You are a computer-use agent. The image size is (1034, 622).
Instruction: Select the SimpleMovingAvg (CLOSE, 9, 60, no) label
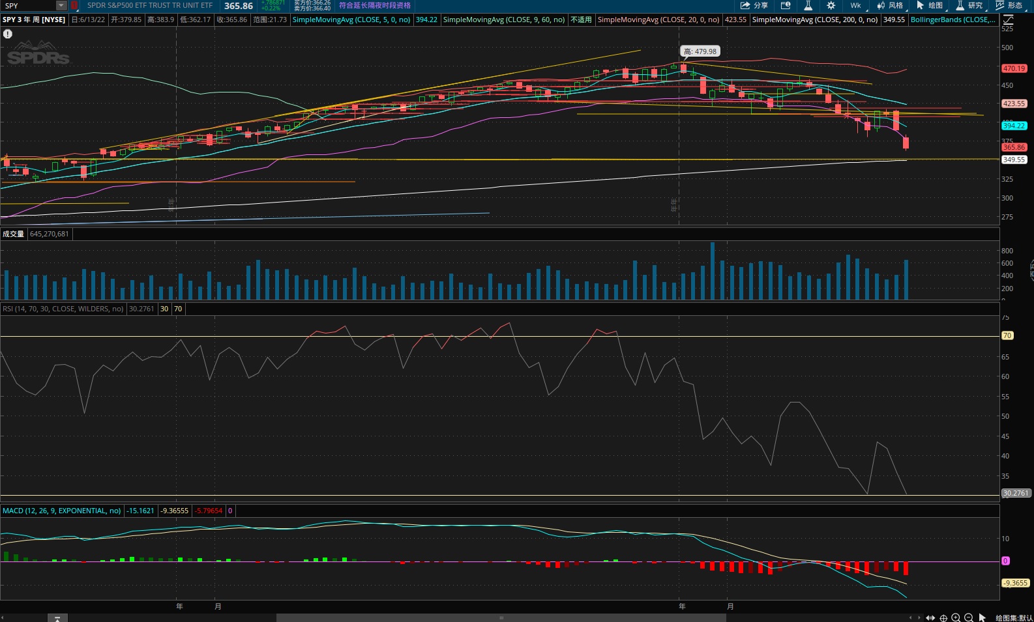coord(504,20)
